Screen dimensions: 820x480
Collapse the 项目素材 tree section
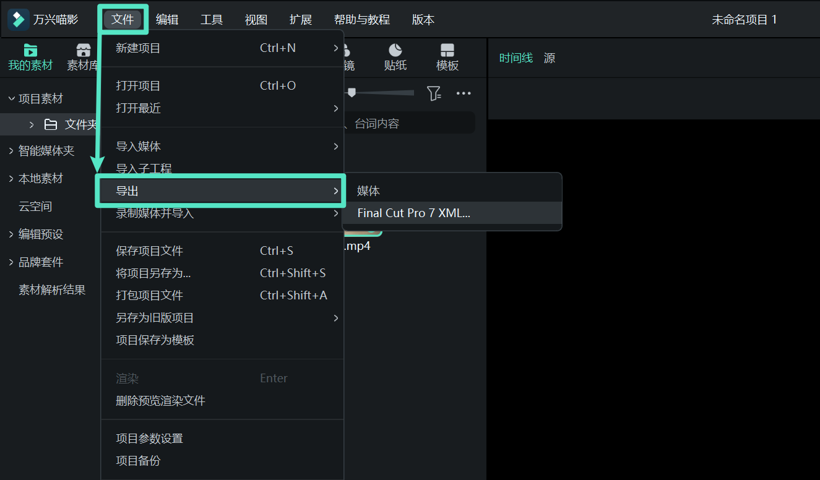11,98
